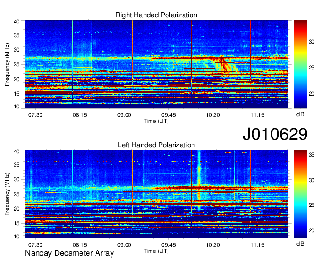Viewport: 320px width, 259px height.
Task: Click the yellow vertical burst in the Left Handed spectrogram
Action: tap(199, 179)
